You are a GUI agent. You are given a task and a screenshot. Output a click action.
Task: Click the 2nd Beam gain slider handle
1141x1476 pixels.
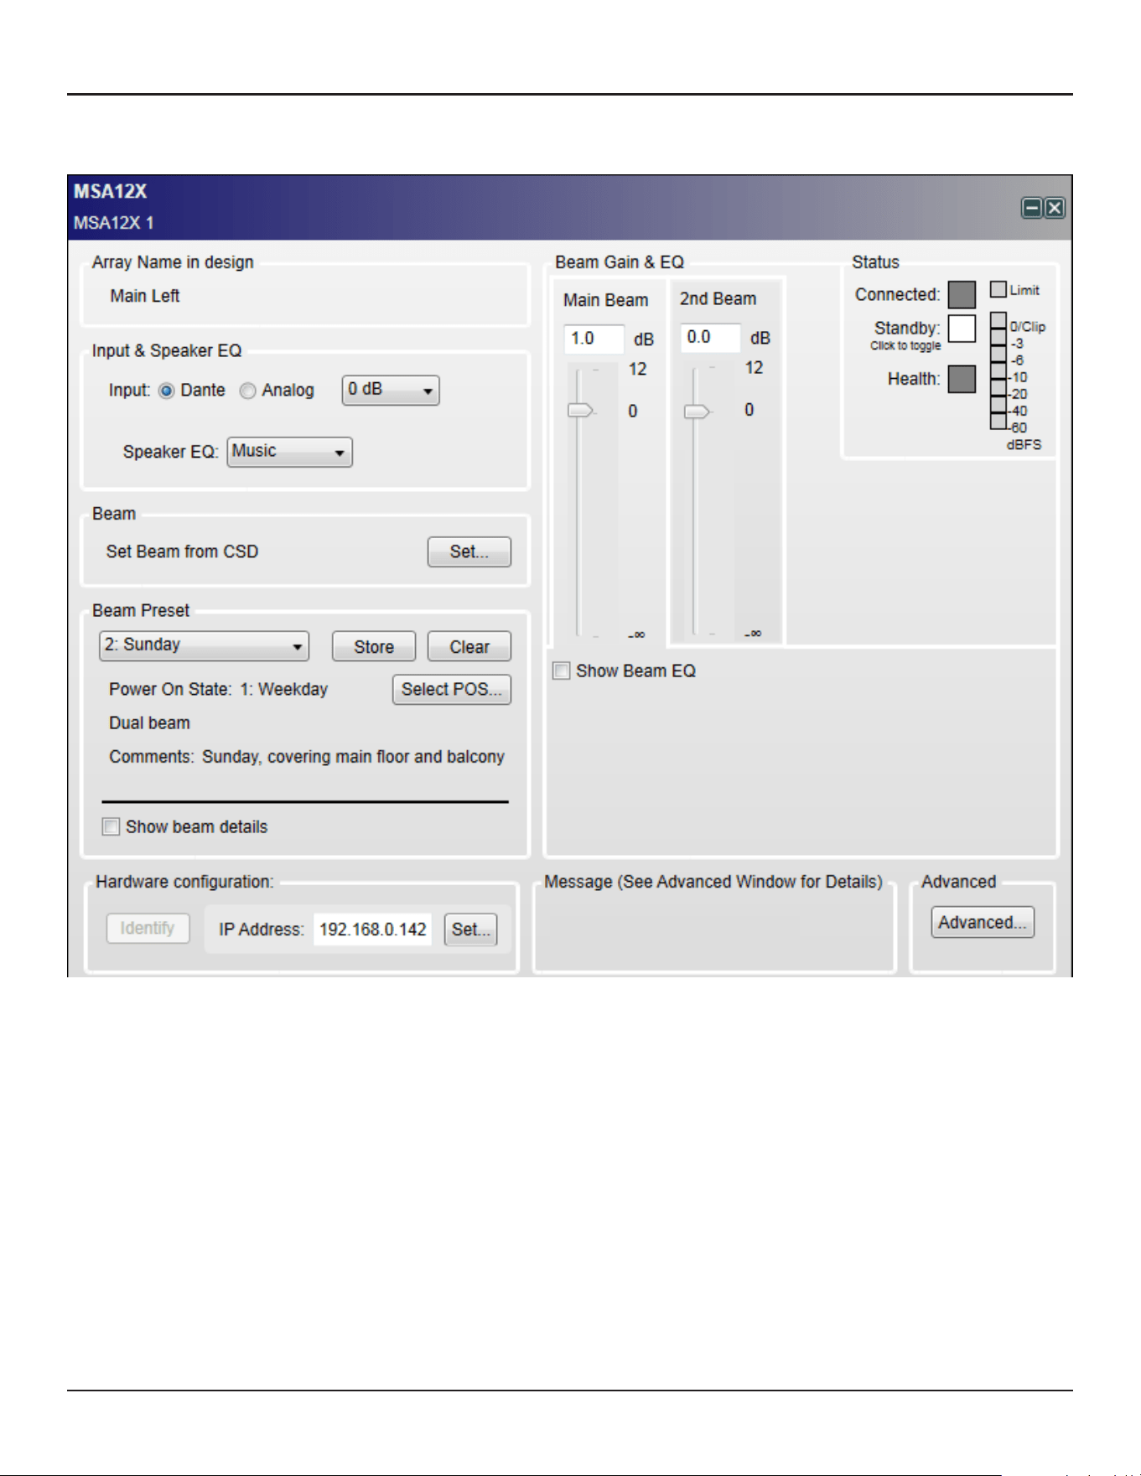697,411
